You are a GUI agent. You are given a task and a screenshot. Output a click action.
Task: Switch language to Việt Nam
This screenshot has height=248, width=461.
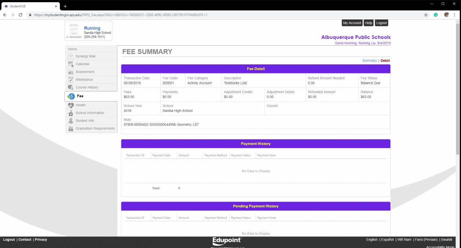pos(404,239)
